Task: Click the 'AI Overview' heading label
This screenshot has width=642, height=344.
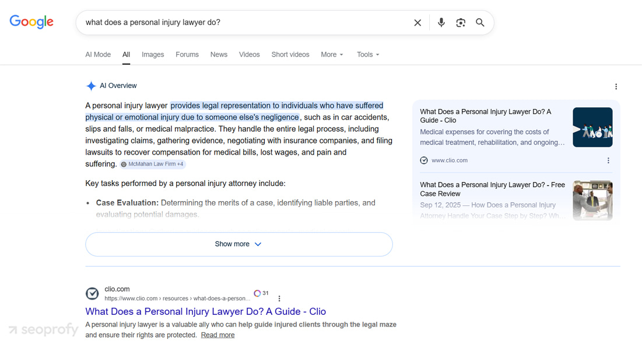Action: (x=118, y=86)
